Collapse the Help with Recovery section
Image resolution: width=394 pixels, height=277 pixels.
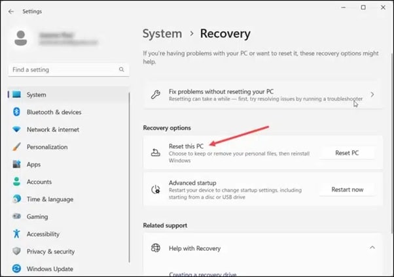[372, 248]
